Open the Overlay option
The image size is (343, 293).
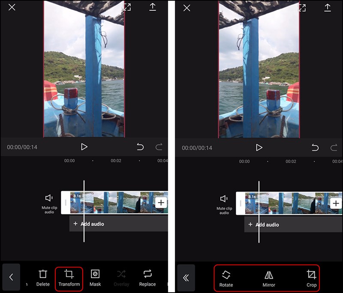click(121, 278)
